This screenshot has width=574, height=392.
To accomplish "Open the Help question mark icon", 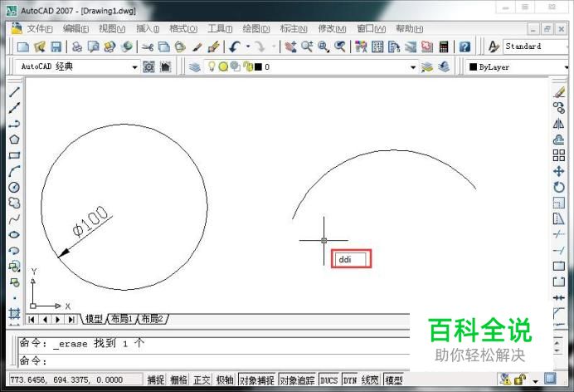I will pos(465,47).
